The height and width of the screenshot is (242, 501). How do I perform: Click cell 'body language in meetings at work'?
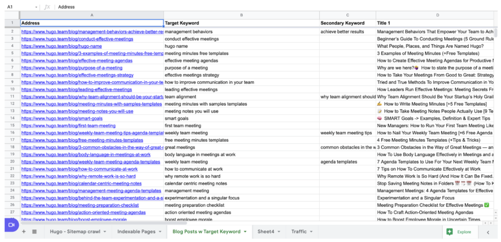241,154
